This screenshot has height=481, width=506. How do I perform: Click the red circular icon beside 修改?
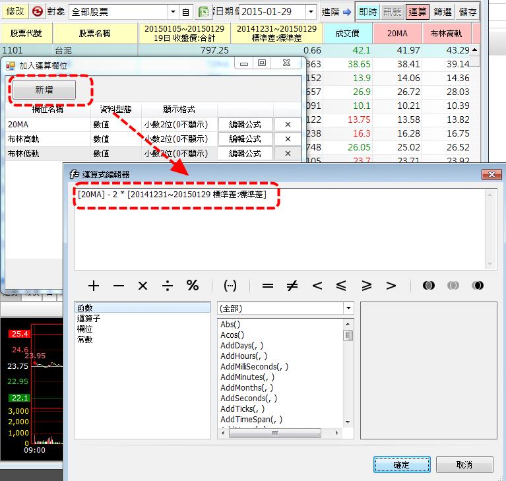tap(38, 12)
